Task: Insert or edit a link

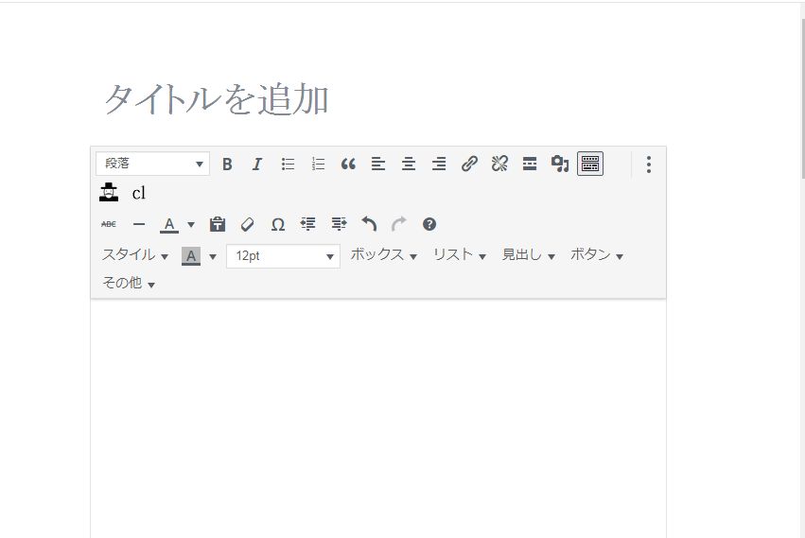Action: click(x=469, y=165)
